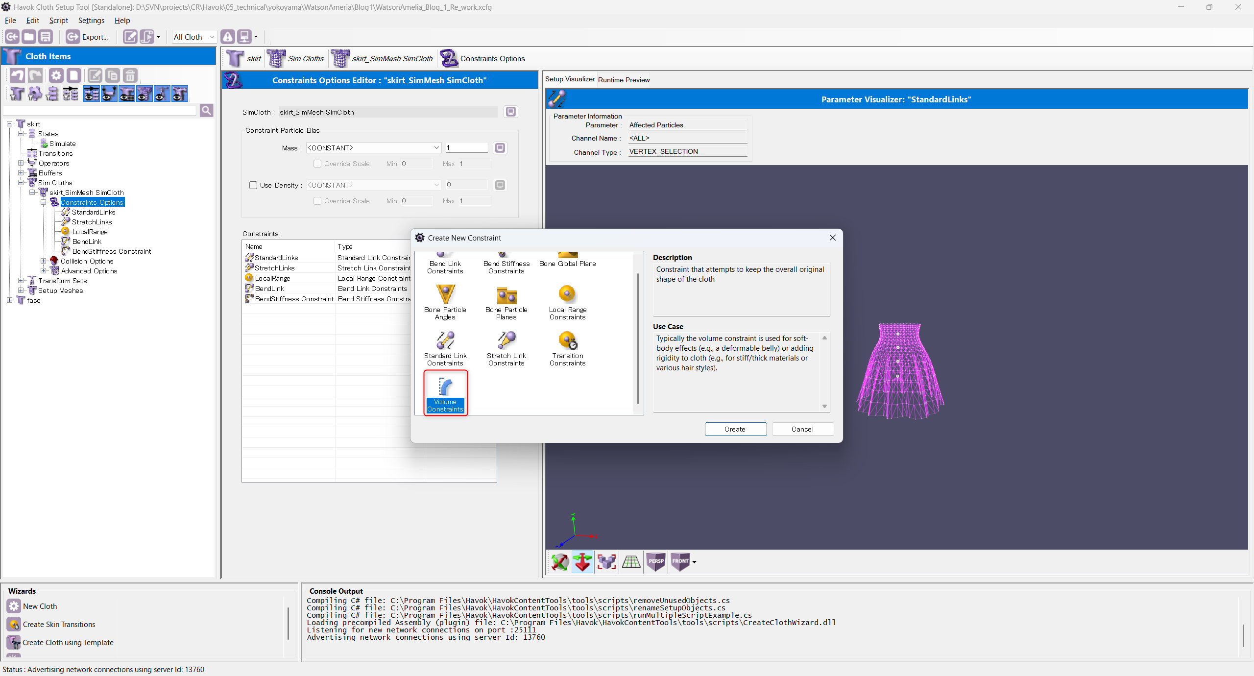Click the Cloth Items search input field
Image resolution: width=1254 pixels, height=676 pixels.
point(100,111)
